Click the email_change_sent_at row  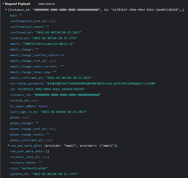(33, 61)
